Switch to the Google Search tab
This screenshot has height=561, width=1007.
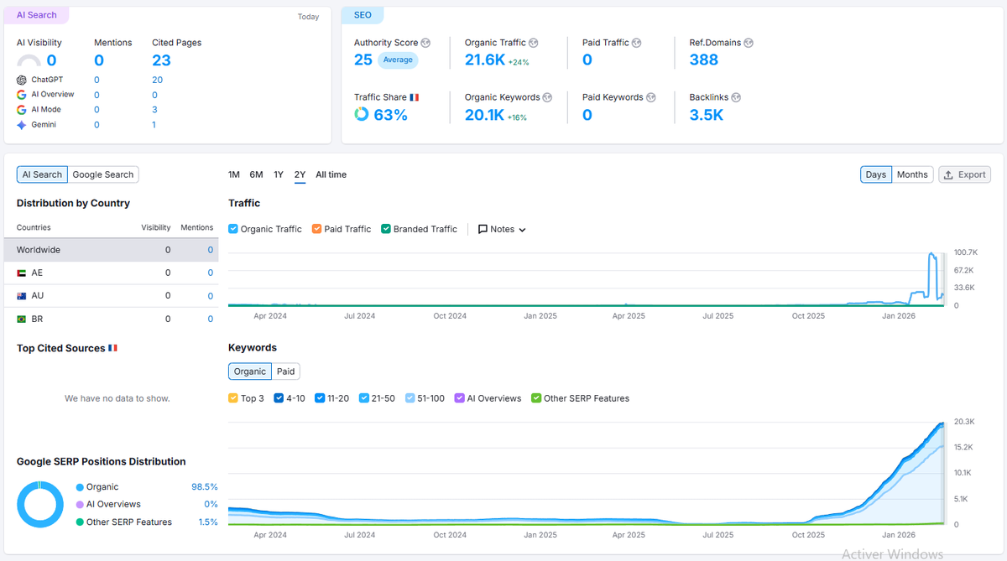point(103,174)
